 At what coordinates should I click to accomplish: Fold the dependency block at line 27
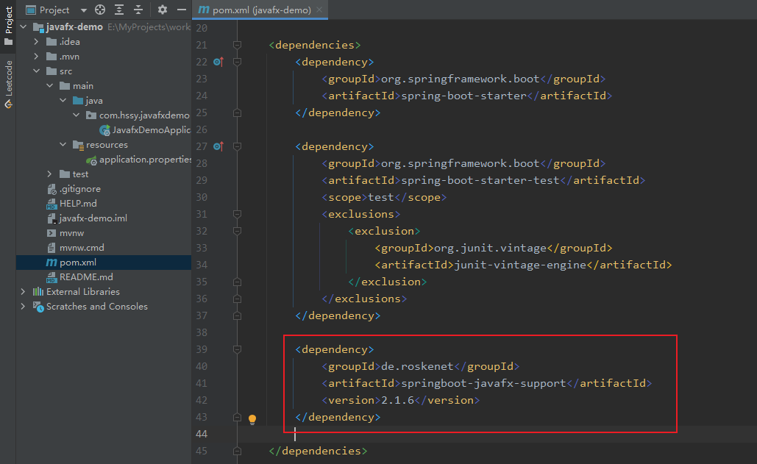point(237,146)
